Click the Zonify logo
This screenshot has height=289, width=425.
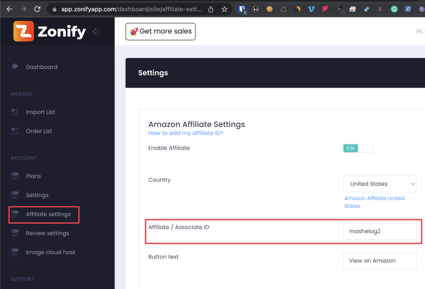[x=49, y=32]
